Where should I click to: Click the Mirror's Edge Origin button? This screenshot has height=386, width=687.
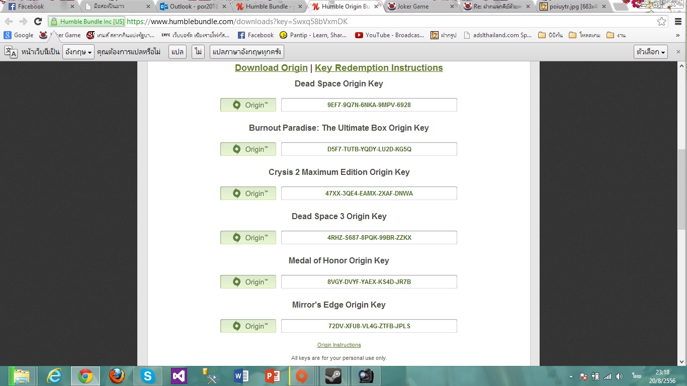248,326
